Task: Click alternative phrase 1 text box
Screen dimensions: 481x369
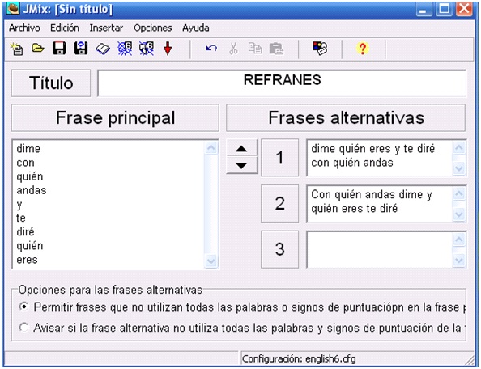Action: [x=380, y=158]
